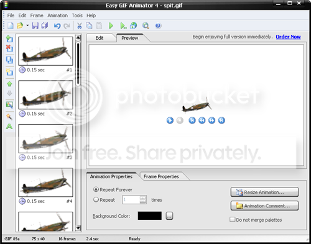
Task: Click the Insert blank frame icon
Action: tap(9, 72)
